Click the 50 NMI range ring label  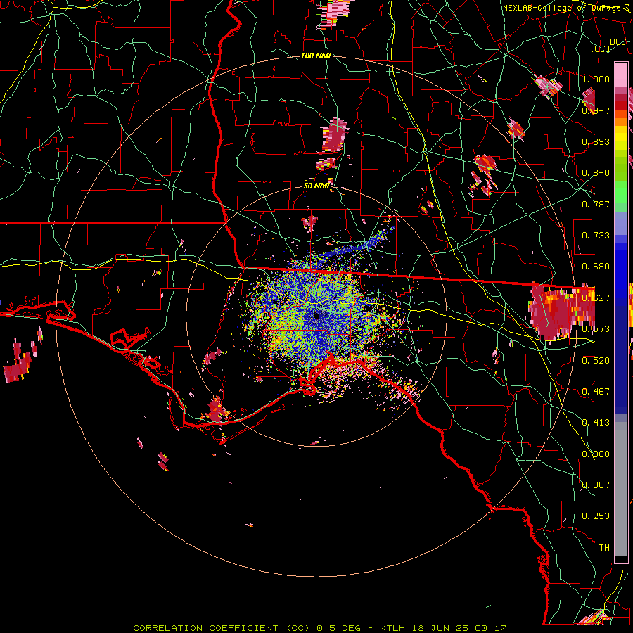[316, 186]
